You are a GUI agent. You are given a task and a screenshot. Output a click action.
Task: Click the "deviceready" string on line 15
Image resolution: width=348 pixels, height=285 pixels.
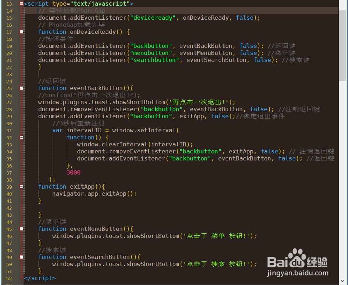153,18
